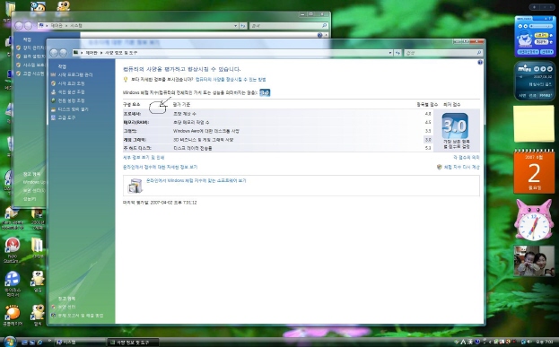Click the pink cat clock gadget
Viewport: 559px width, 347px height.
click(534, 221)
